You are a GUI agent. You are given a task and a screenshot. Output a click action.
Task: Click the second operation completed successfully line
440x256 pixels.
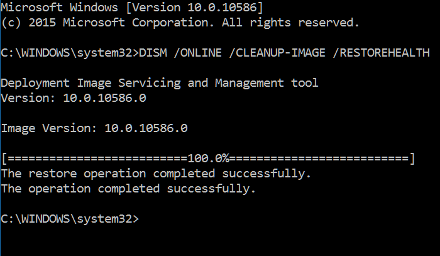[x=128, y=189]
